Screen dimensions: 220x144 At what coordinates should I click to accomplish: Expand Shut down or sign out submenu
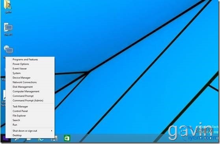tap(30, 131)
